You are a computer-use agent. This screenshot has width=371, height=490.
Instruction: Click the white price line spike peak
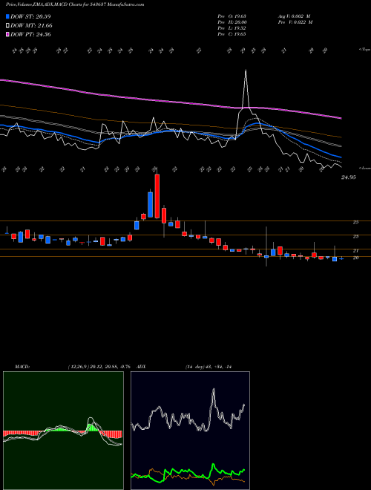coord(246,71)
